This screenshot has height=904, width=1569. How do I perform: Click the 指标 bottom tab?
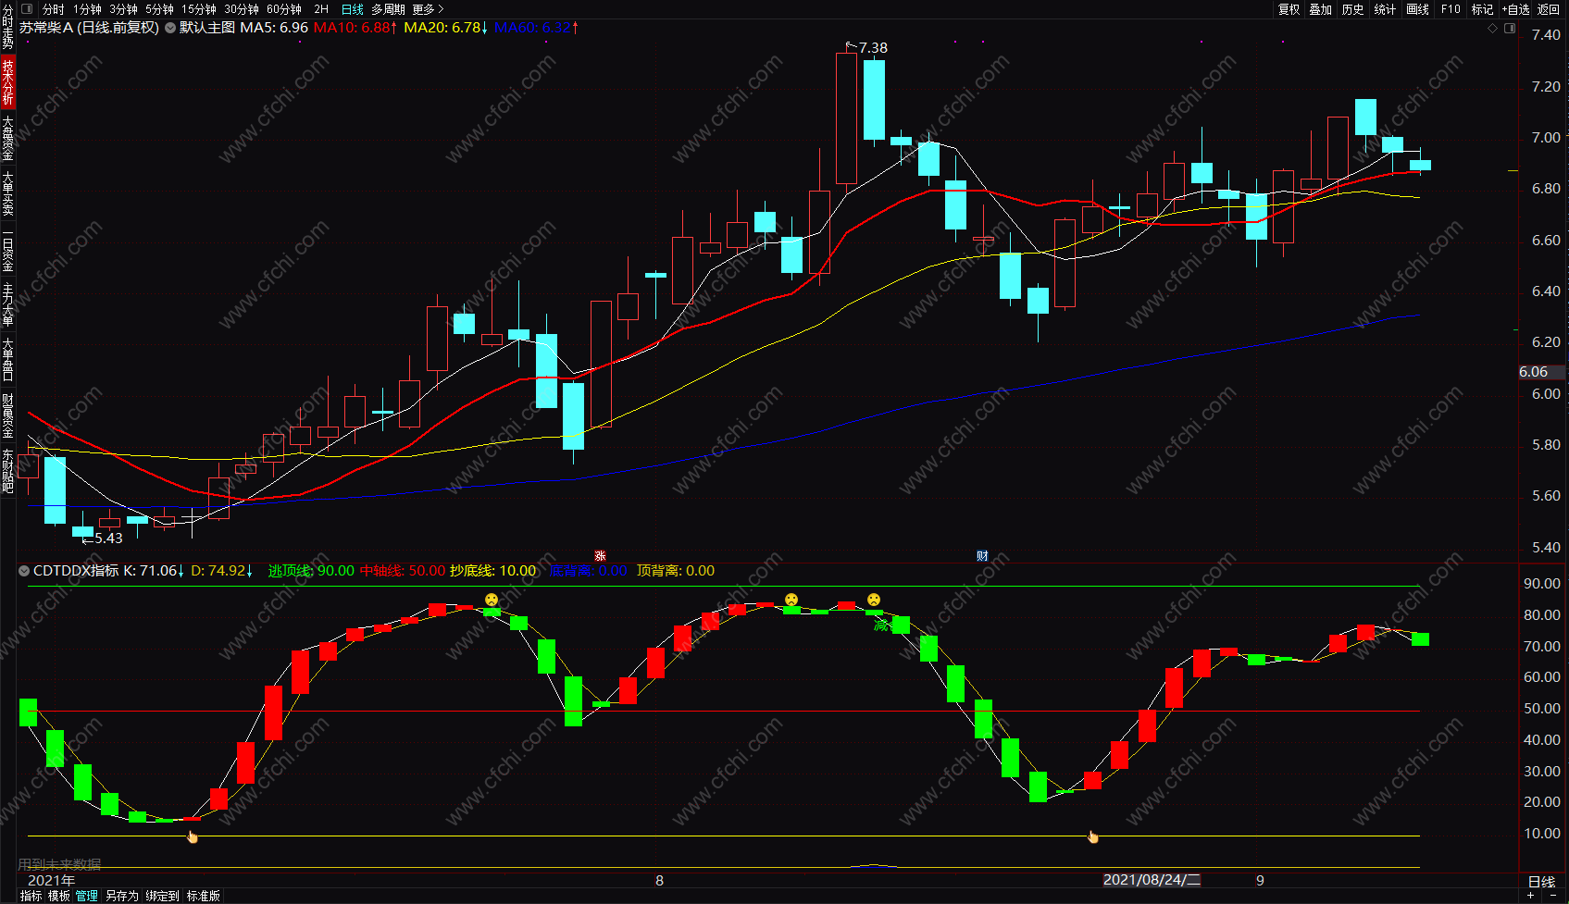point(31,896)
